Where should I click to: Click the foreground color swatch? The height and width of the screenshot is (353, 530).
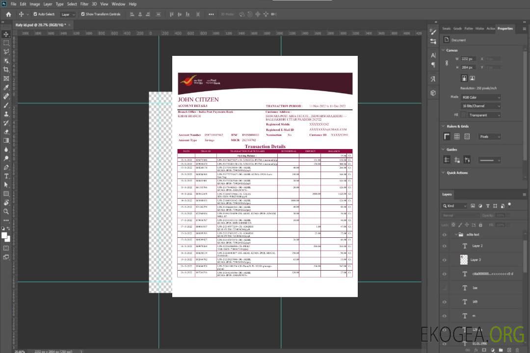4,236
